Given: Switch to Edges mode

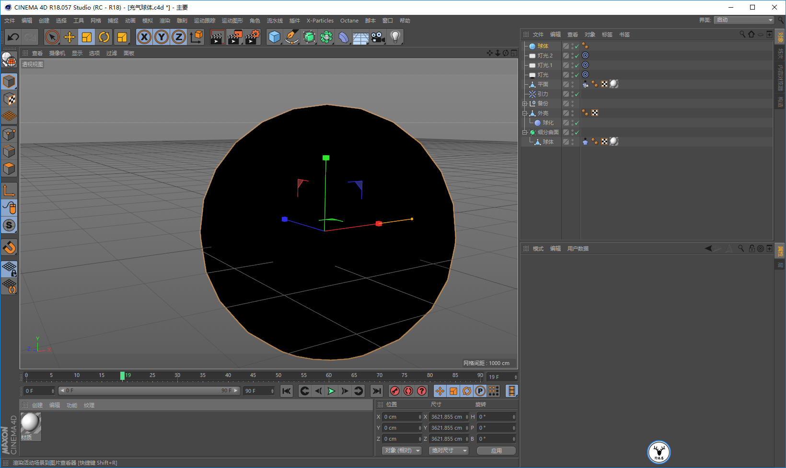Looking at the screenshot, I should [x=9, y=151].
